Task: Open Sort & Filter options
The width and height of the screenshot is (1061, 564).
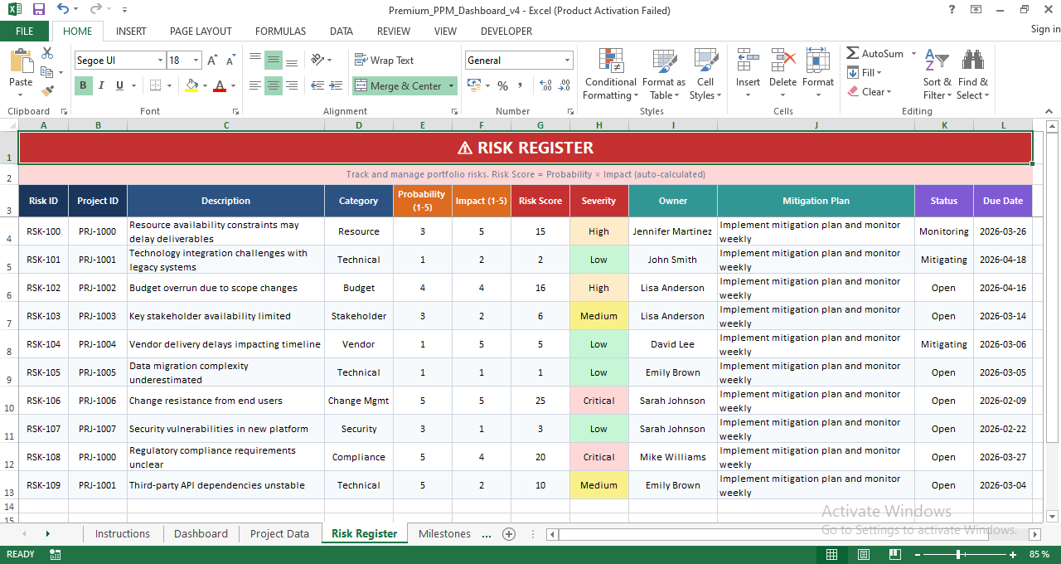Action: point(937,74)
